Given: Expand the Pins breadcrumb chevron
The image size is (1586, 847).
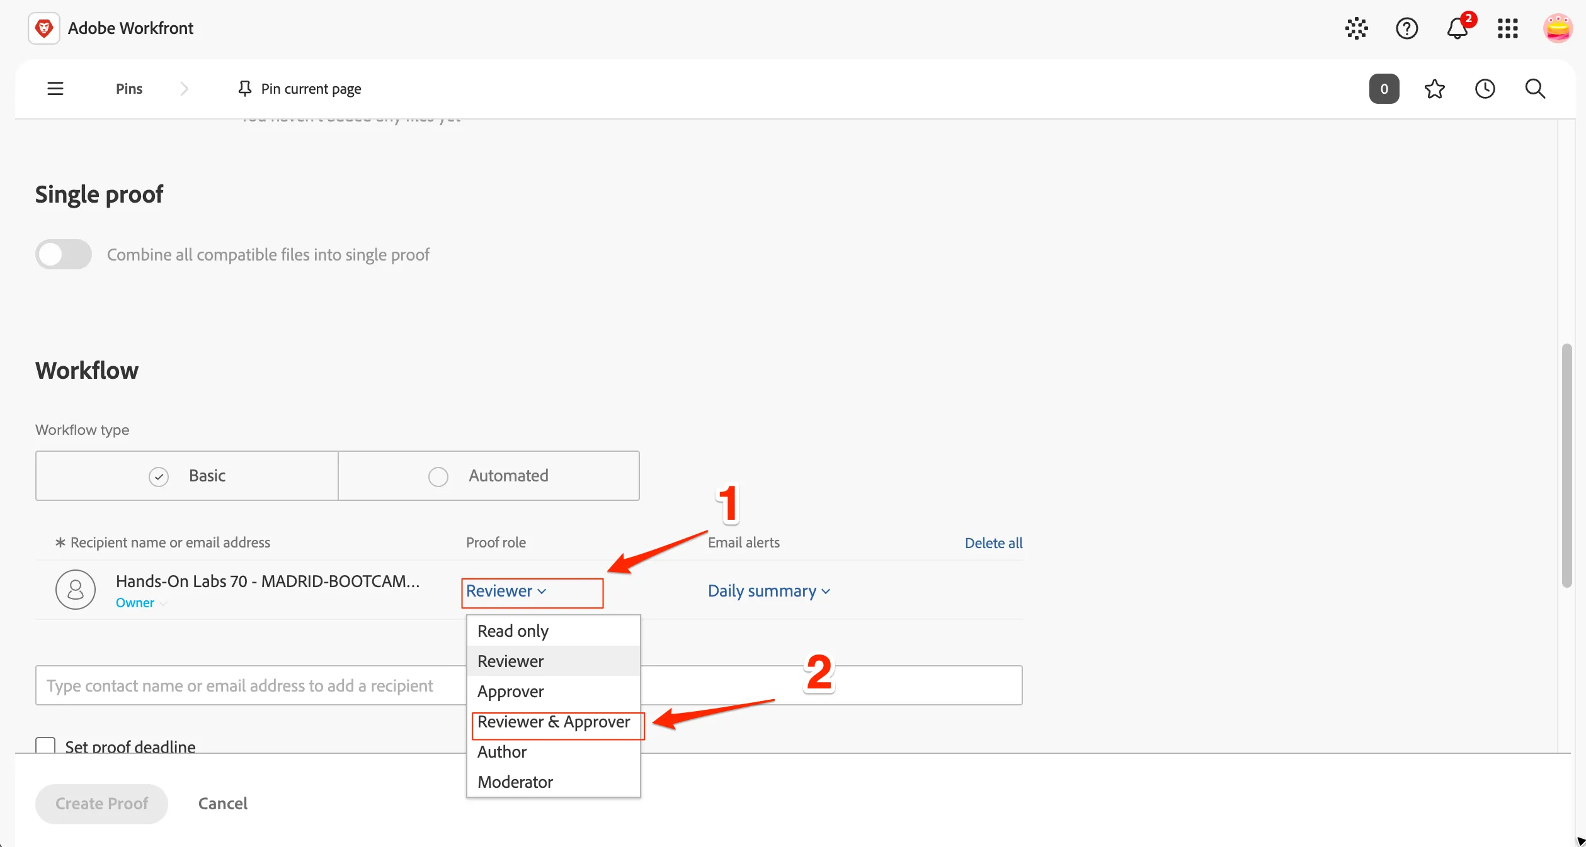Looking at the screenshot, I should 184,89.
